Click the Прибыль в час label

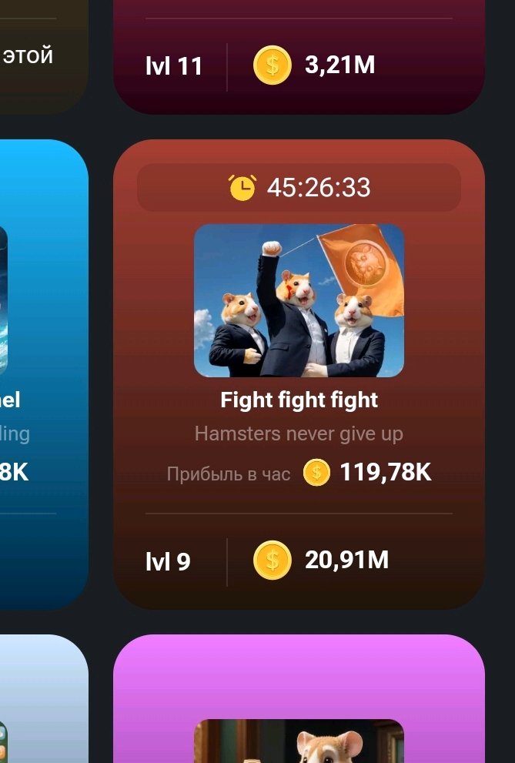(x=229, y=474)
